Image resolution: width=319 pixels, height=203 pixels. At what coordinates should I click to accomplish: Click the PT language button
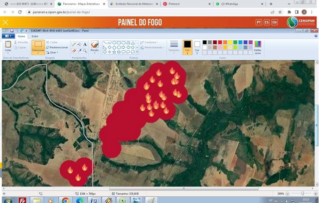click(x=259, y=22)
